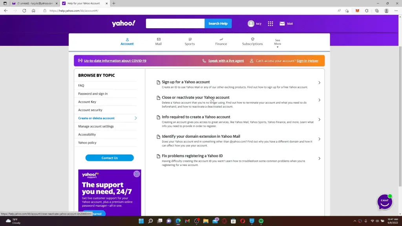Viewport: 402px width, 226px height.
Task: Click the taskbar Search magnifier icon
Action: [150, 221]
